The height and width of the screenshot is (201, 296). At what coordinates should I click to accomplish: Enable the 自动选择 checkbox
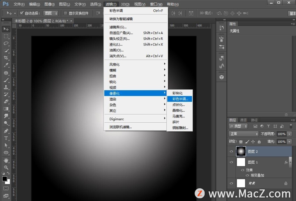click(22, 13)
